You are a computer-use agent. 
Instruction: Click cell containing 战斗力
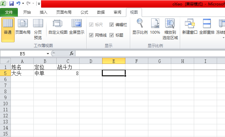click(x=68, y=67)
